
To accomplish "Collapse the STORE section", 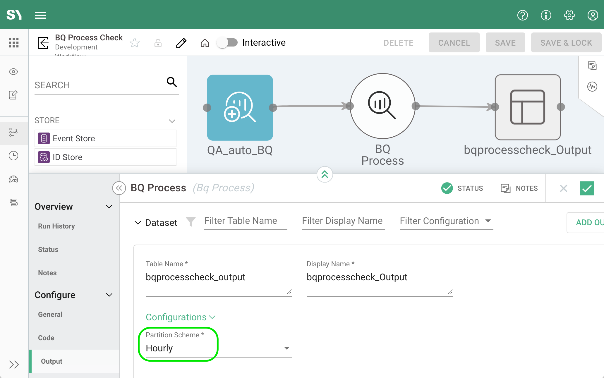I will coord(172,121).
